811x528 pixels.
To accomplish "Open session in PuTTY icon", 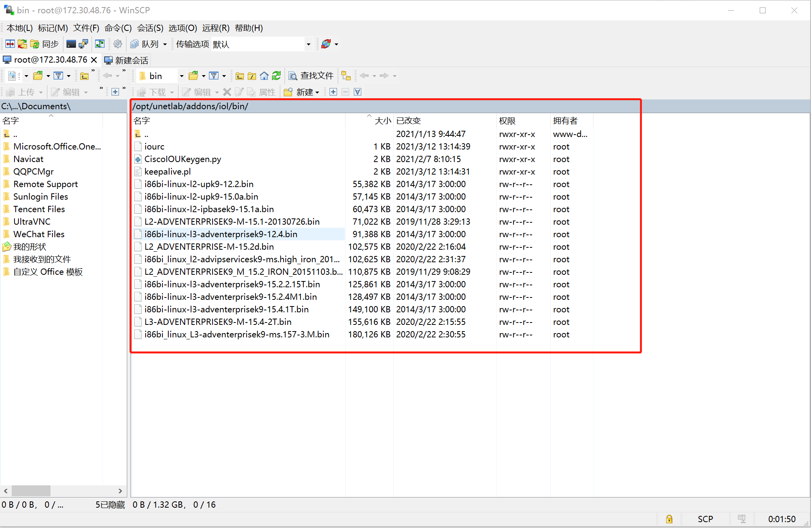I will (x=83, y=44).
